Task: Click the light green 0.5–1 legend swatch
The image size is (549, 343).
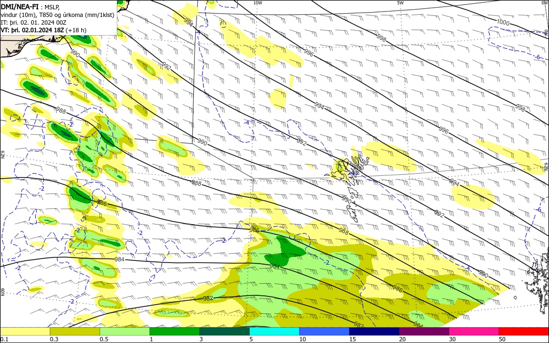Action: (x=125, y=331)
